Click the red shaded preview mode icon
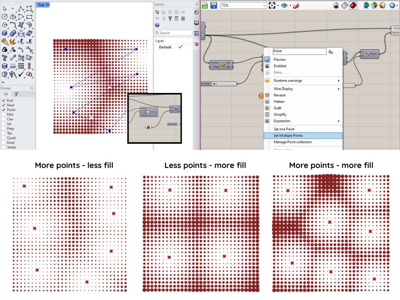This screenshot has width=400, height=300. (353, 5)
